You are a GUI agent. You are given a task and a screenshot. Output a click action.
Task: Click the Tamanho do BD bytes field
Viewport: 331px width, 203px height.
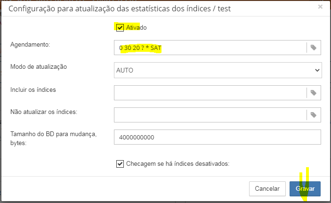click(218, 137)
